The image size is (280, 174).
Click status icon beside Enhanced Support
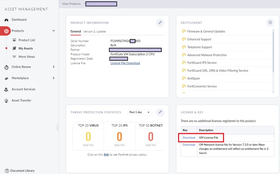[184, 39]
